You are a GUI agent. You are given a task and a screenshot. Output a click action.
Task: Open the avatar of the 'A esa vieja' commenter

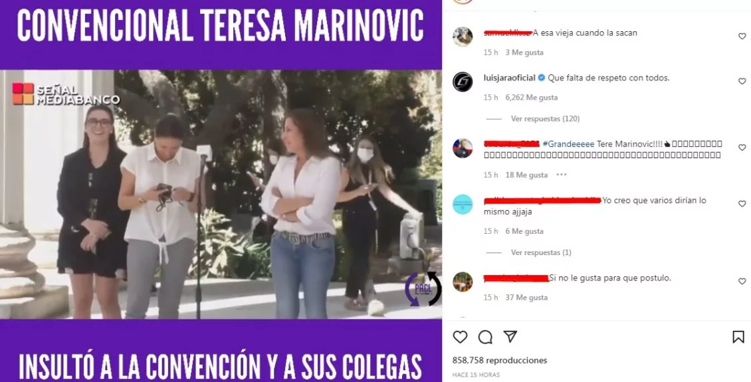click(x=463, y=37)
